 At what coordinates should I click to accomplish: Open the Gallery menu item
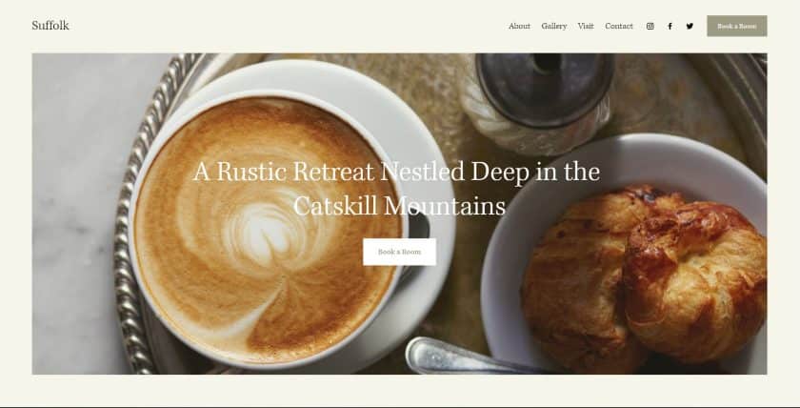(x=554, y=26)
